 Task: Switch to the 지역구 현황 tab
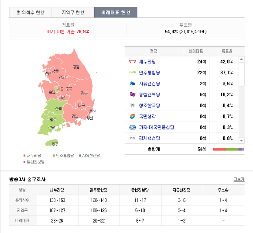73,12
